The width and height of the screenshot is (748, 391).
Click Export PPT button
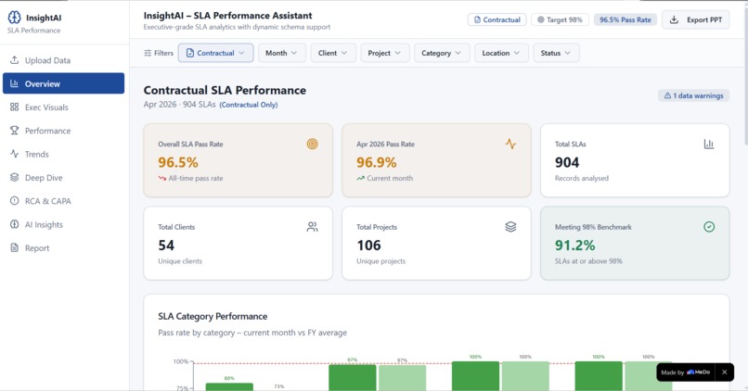(x=695, y=19)
